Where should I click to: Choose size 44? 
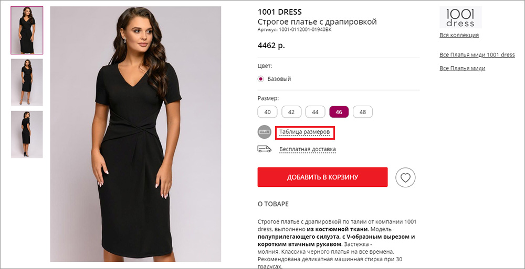tap(315, 112)
